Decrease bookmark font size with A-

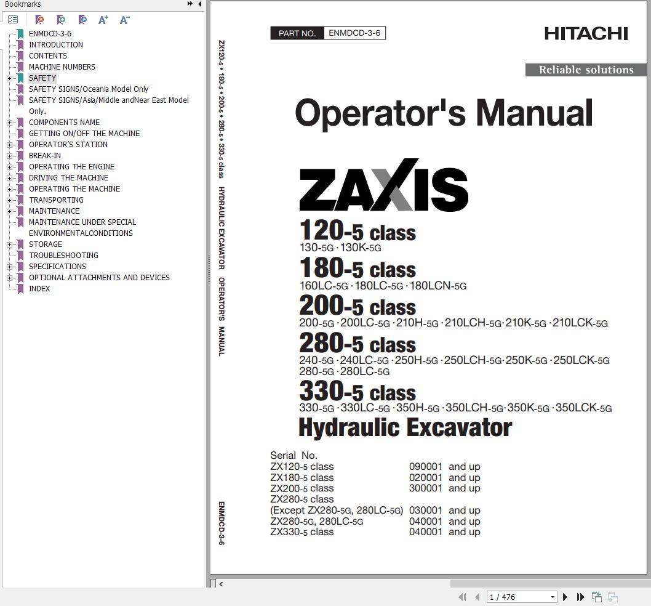coord(124,20)
